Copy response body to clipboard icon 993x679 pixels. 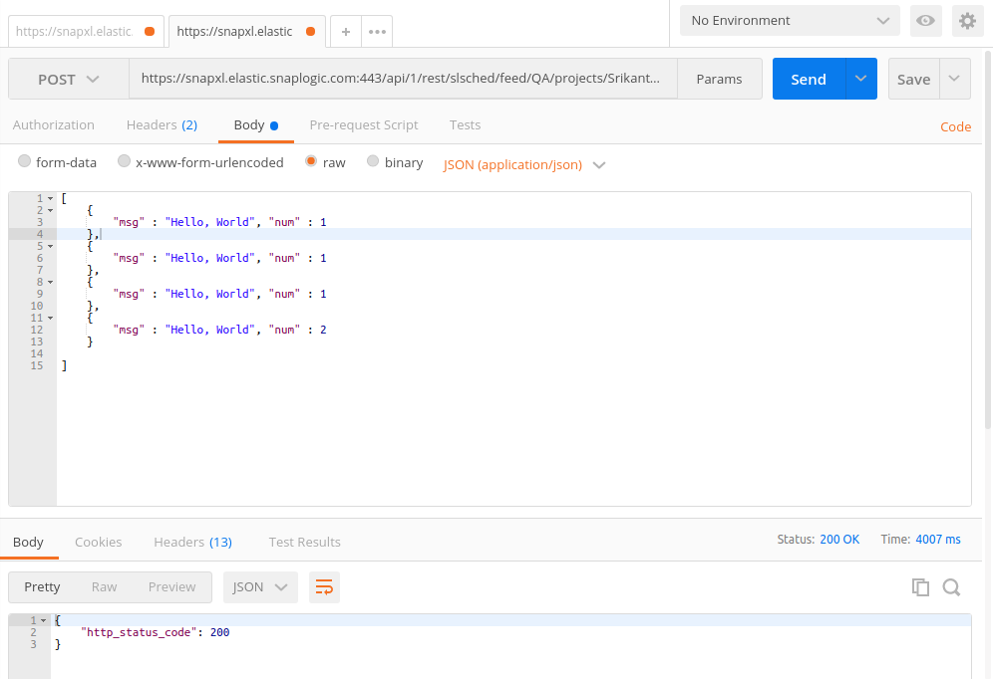click(920, 587)
